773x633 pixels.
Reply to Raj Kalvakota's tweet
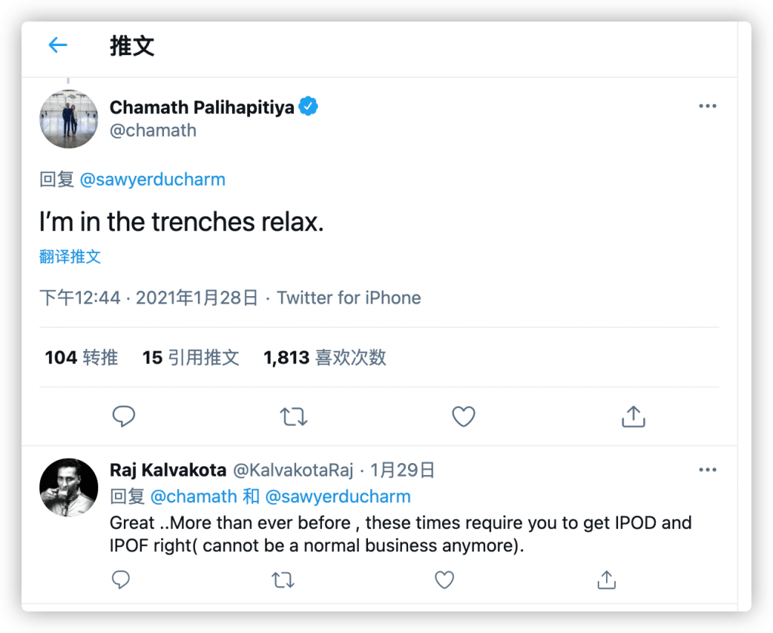click(121, 579)
